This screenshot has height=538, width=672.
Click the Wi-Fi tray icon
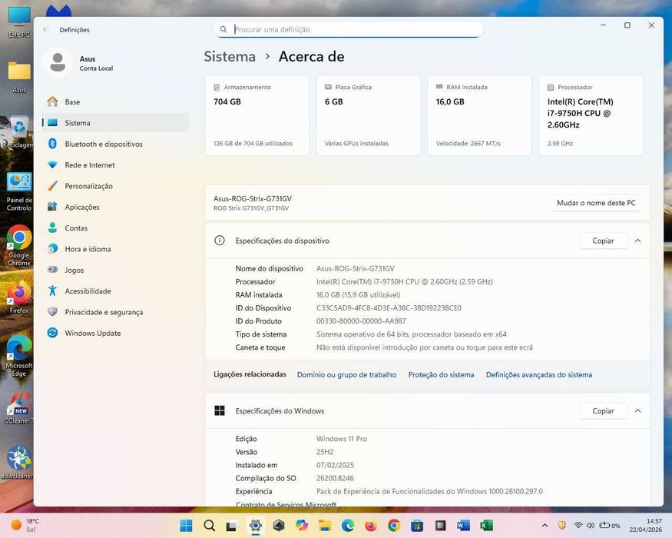(578, 526)
